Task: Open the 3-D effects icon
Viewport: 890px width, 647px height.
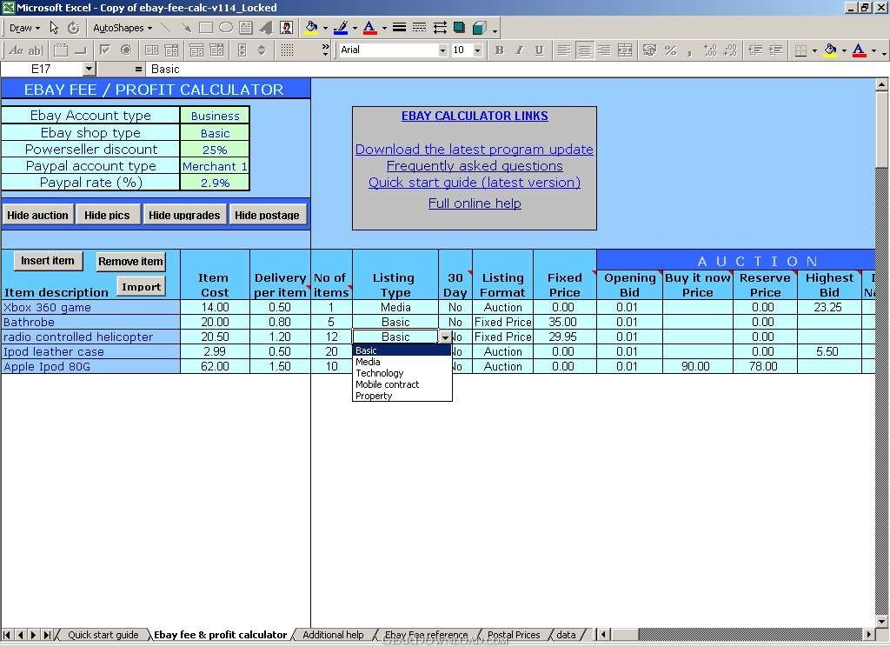Action: 480,28
